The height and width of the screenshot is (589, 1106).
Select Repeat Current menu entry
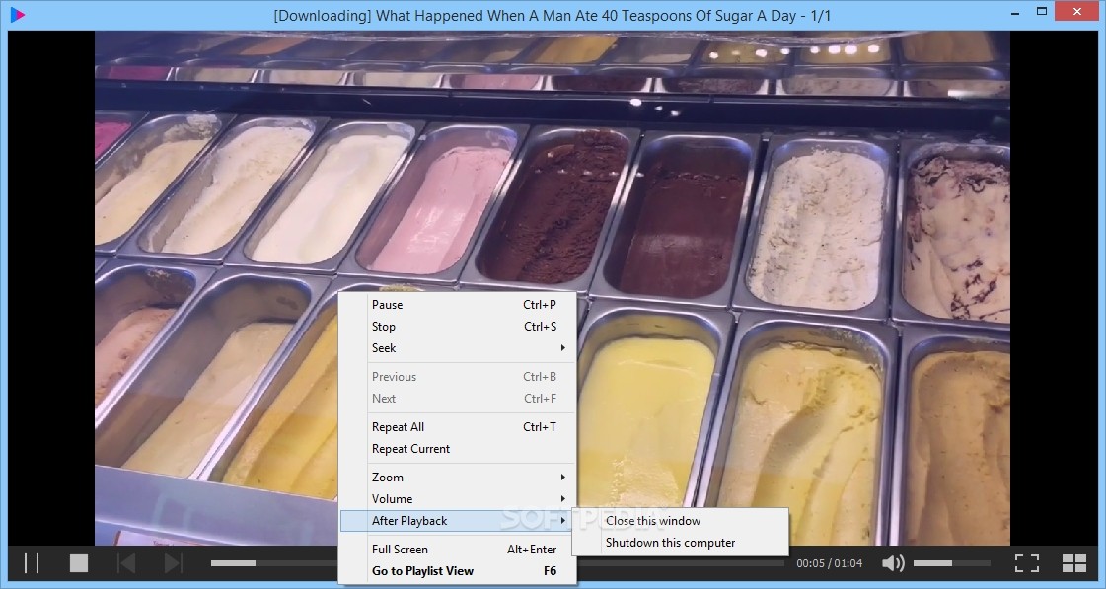coord(458,449)
